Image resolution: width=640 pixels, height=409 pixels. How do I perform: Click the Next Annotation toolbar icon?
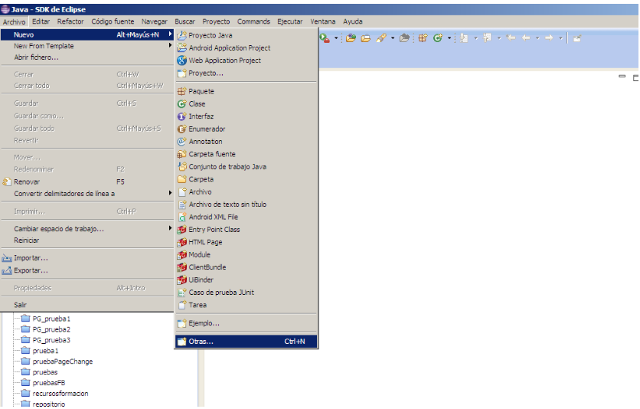[464, 38]
